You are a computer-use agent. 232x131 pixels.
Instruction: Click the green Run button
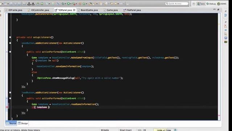click(x=68, y=4)
